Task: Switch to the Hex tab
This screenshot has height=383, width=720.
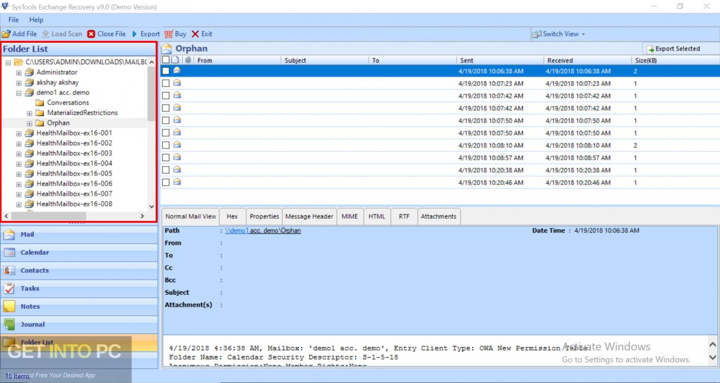Action: [232, 217]
